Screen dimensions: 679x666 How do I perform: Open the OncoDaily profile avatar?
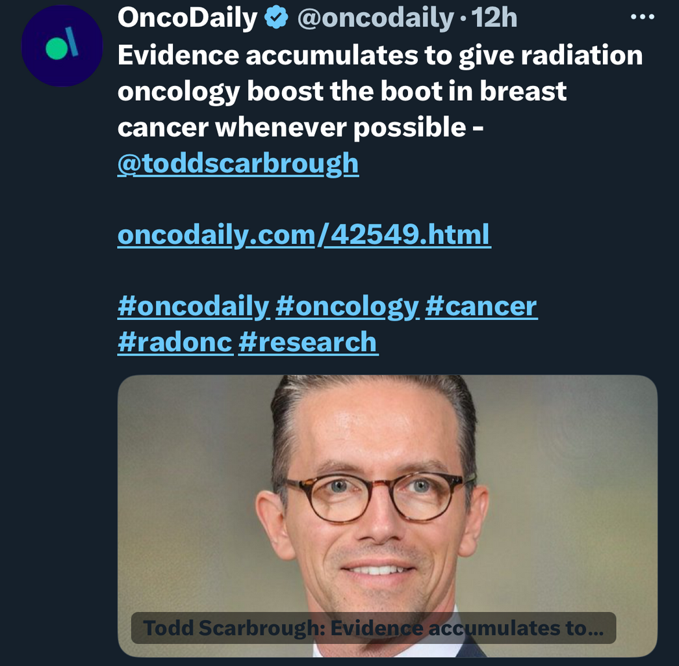pos(62,47)
